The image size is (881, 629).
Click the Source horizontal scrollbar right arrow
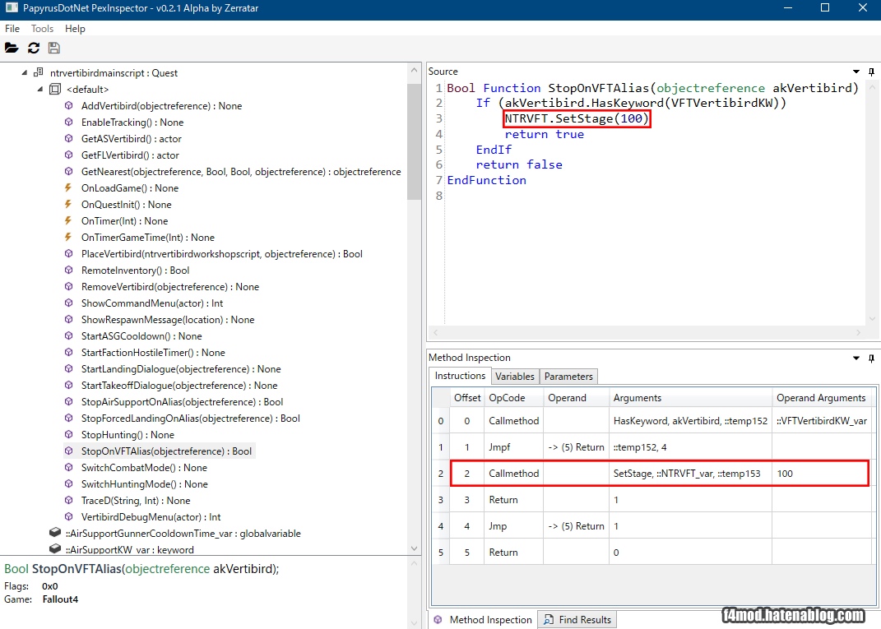[x=858, y=332]
